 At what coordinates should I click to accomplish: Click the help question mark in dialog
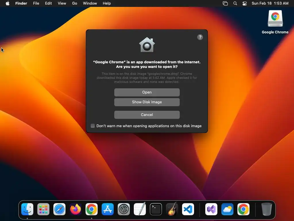point(200,37)
